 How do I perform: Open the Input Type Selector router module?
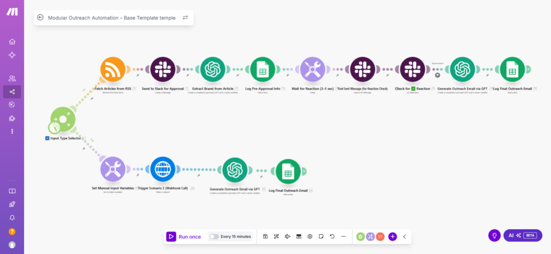click(x=63, y=119)
